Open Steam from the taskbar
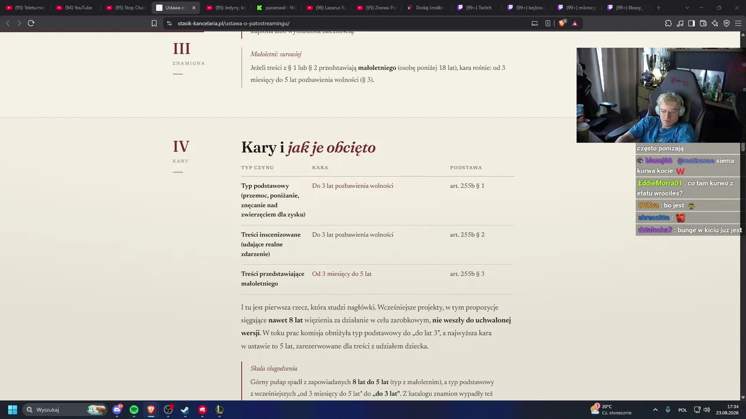 (185, 410)
